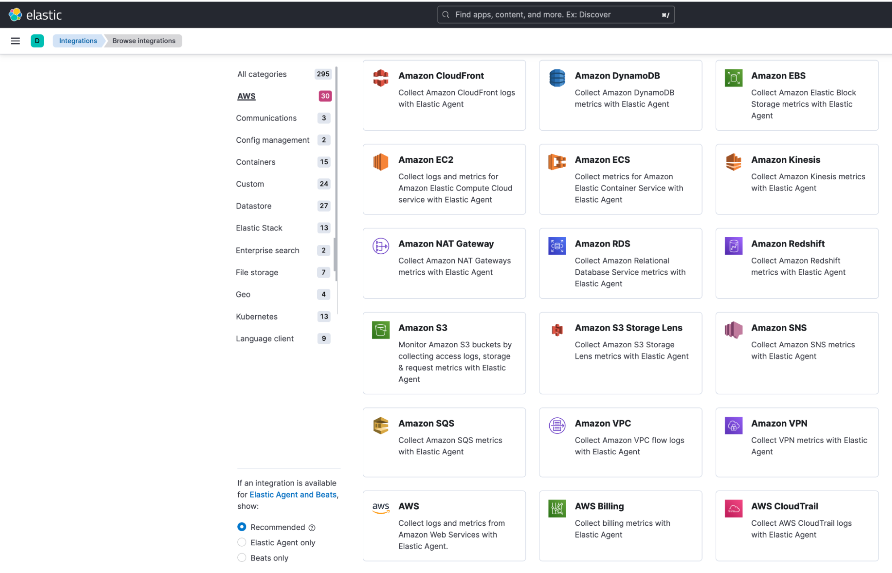Click 'Collect Amazon SQS metrics' description
Screen dimensions: 892x573
tap(450, 446)
